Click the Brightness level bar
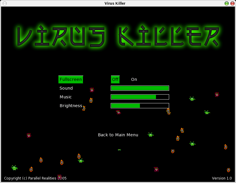Viewport: 236px width, 183px height. coord(140,106)
